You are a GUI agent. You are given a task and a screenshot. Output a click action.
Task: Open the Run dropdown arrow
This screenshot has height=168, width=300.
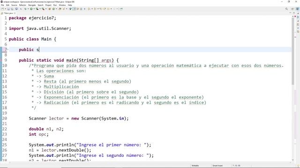(34, 9)
